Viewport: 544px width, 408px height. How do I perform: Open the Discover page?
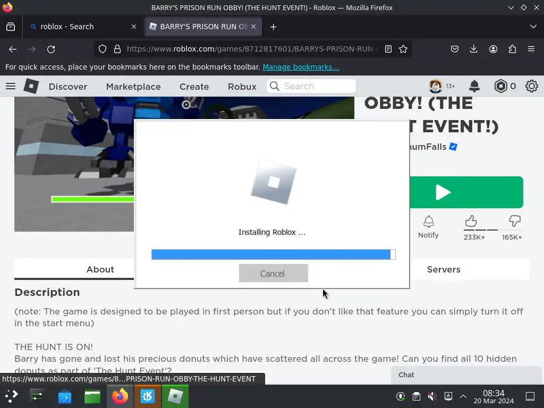coord(68,87)
